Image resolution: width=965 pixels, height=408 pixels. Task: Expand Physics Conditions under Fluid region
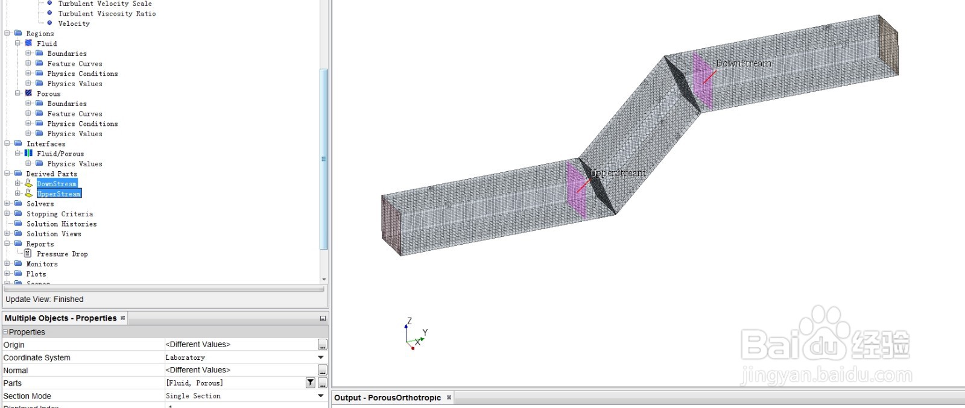tap(28, 73)
